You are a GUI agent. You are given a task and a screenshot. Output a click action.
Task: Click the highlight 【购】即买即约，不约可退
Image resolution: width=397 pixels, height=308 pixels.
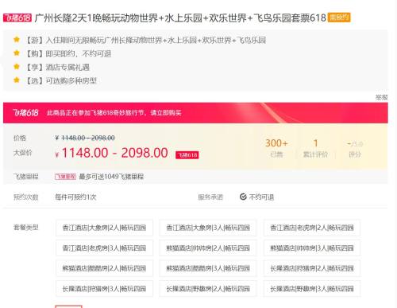click(67, 53)
